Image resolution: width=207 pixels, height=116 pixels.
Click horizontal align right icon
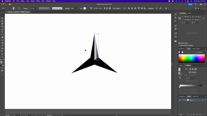[135, 8]
